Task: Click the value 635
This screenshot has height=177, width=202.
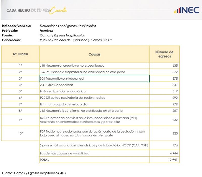Action: (x=175, y=66)
